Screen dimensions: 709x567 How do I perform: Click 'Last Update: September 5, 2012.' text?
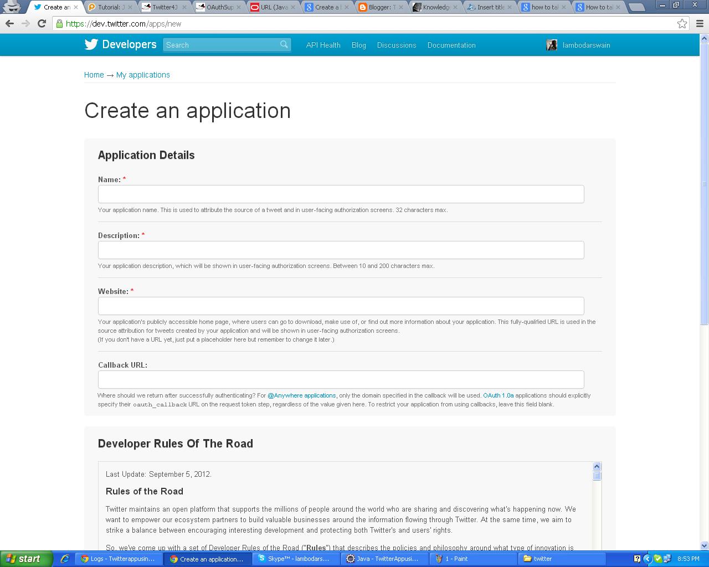pyautogui.click(x=158, y=474)
